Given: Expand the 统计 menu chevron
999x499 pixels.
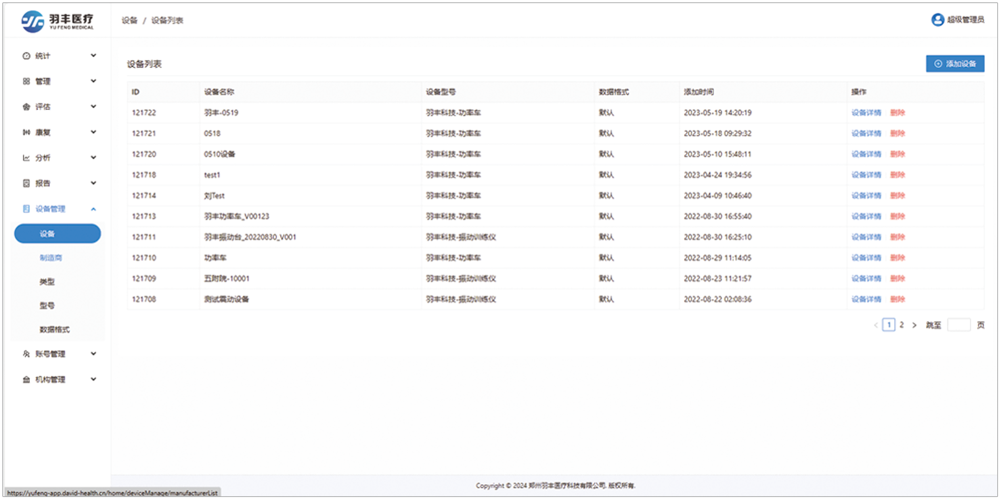Looking at the screenshot, I should (x=93, y=55).
